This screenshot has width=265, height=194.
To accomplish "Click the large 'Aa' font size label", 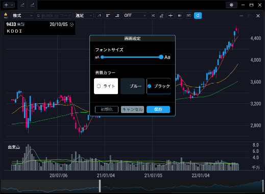I will pos(167,57).
